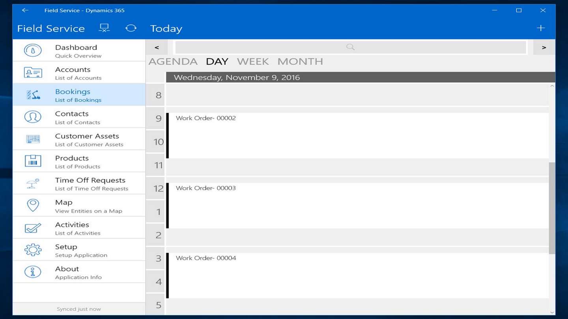Click the Dashboard gauge icon
This screenshot has width=568, height=319.
point(33,50)
